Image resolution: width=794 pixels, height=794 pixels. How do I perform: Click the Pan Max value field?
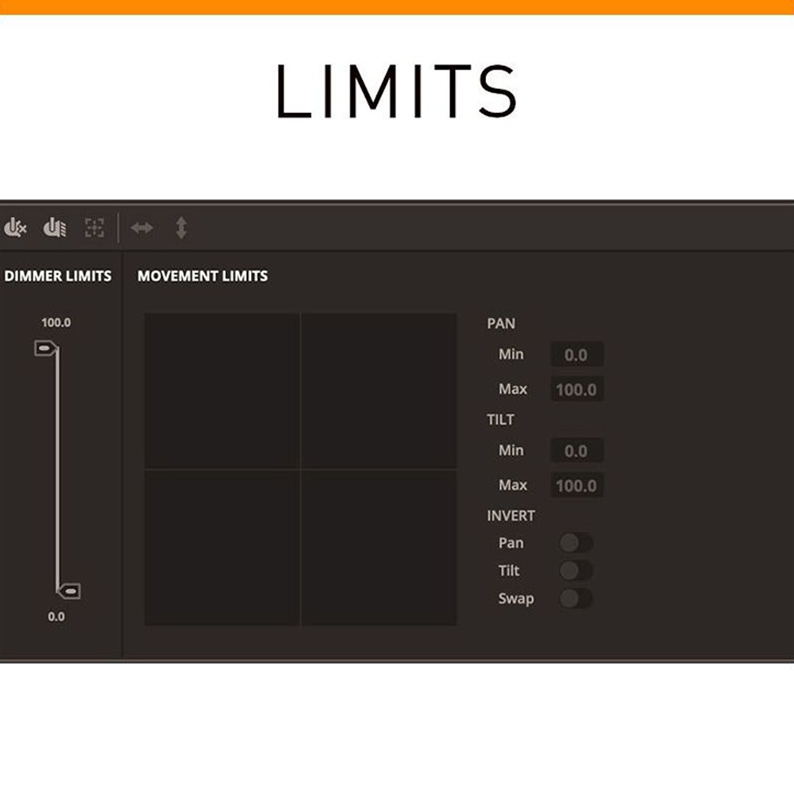[576, 389]
